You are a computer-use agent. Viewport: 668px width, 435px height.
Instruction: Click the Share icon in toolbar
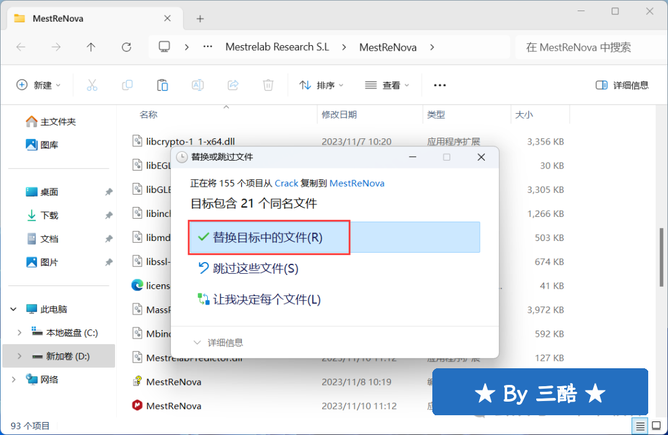pyautogui.click(x=233, y=85)
